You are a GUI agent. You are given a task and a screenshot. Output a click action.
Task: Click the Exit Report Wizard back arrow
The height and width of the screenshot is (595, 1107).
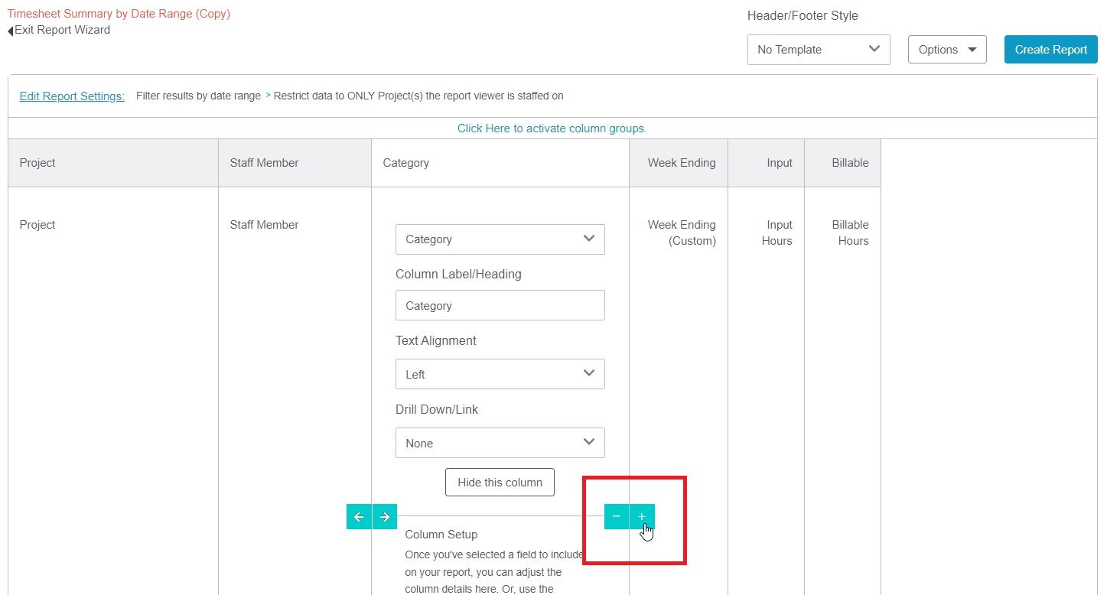[x=11, y=31]
